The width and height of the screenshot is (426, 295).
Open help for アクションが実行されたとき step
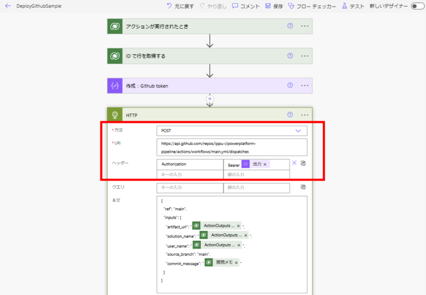(x=290, y=26)
